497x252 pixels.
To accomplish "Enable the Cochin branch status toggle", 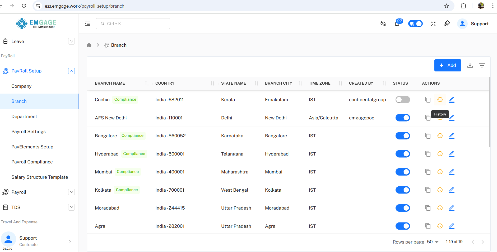I will tap(402, 100).
